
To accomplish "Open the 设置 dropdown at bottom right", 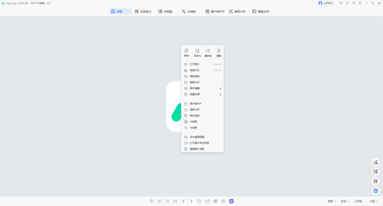I will pyautogui.click(x=373, y=201).
